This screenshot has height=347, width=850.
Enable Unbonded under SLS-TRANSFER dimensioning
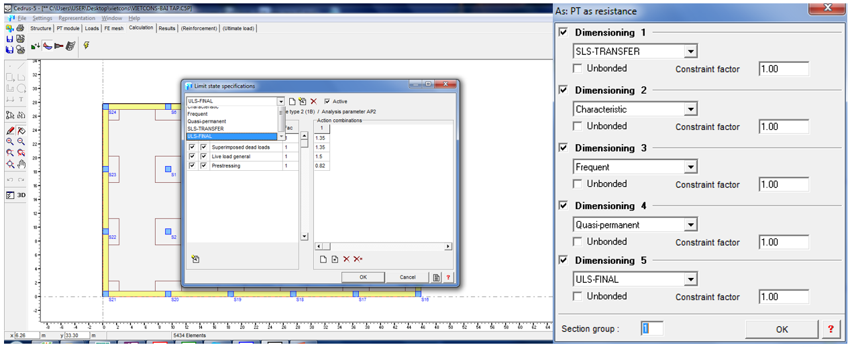pyautogui.click(x=578, y=68)
